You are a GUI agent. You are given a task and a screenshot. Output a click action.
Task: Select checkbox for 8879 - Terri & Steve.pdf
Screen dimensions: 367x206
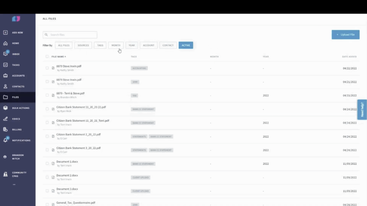47,95
